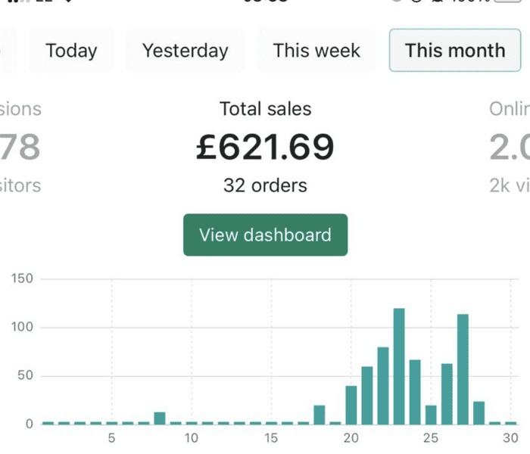Select the chart bar for day 18

(319, 415)
